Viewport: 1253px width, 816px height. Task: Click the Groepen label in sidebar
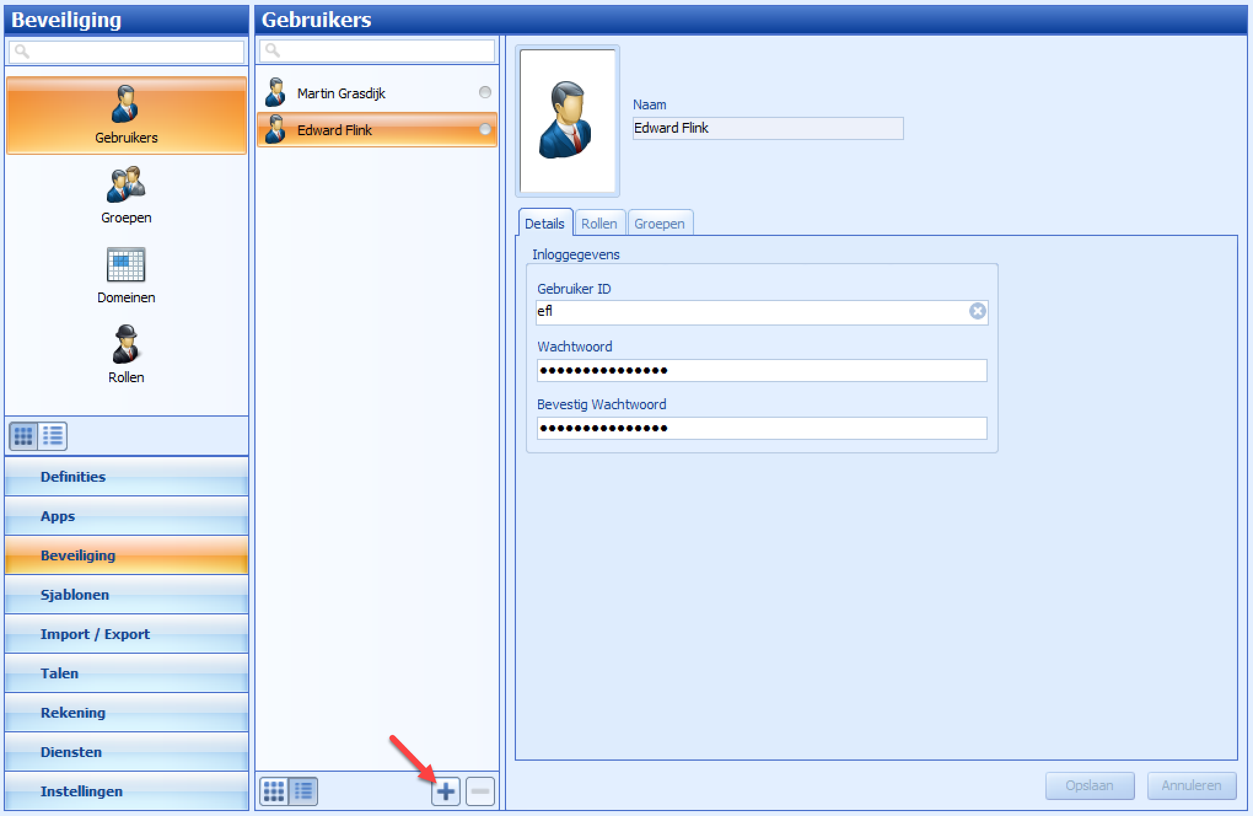(x=127, y=218)
